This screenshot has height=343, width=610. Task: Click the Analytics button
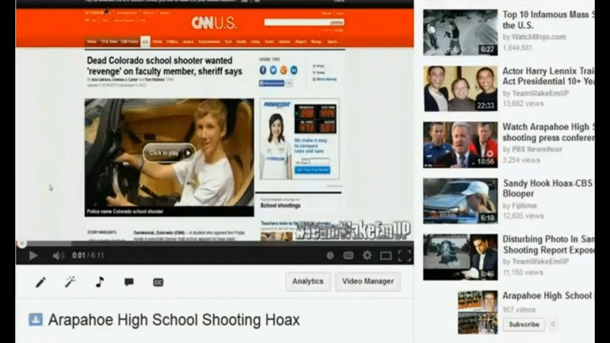308,282
